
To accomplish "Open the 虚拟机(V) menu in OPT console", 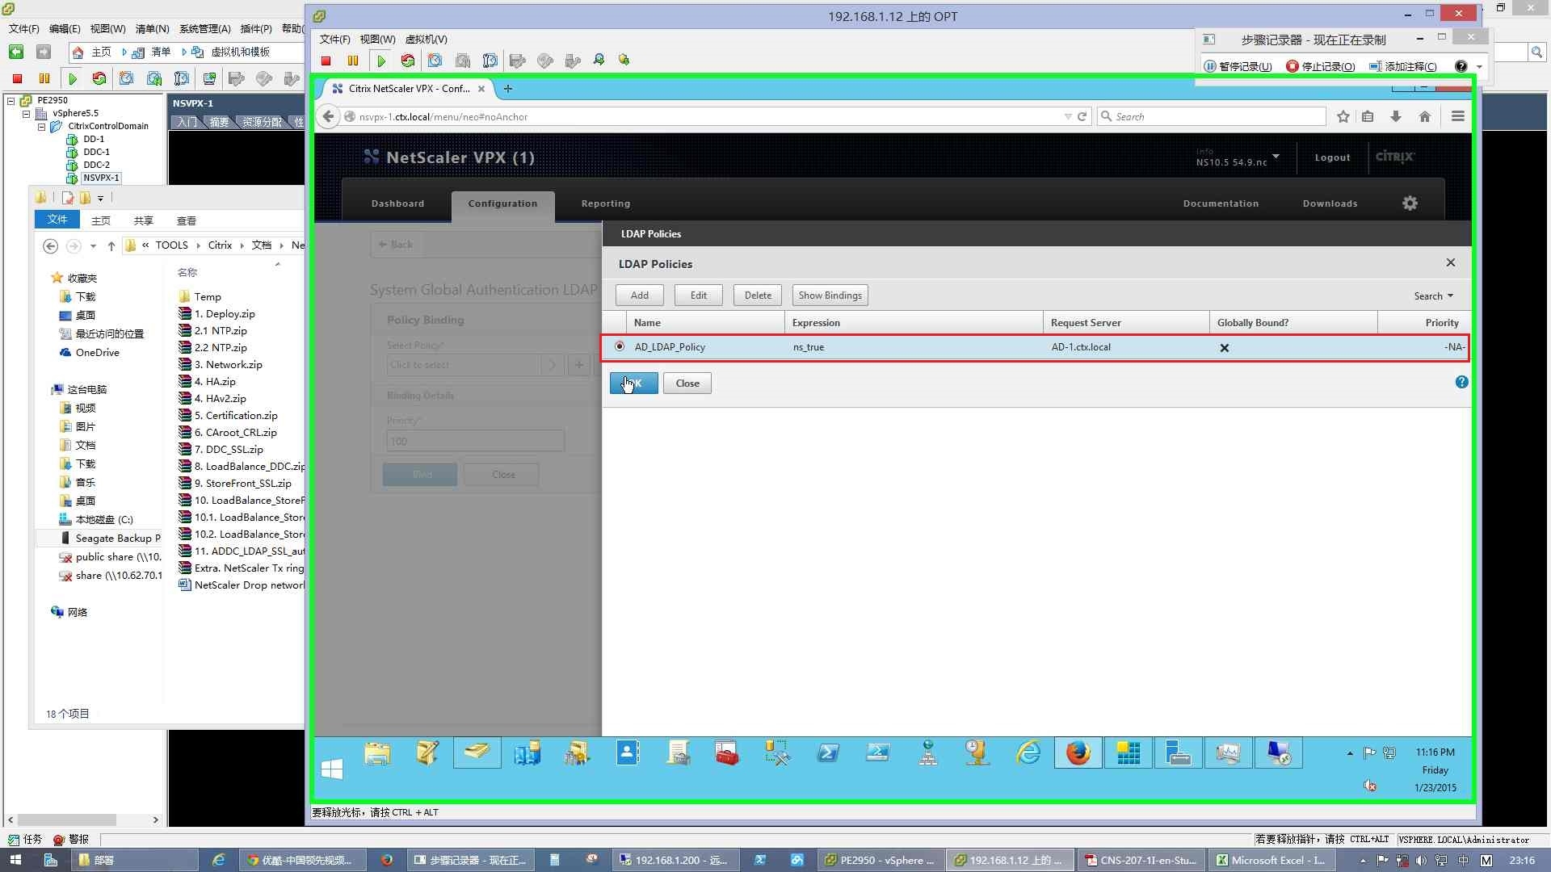I will 426,39.
